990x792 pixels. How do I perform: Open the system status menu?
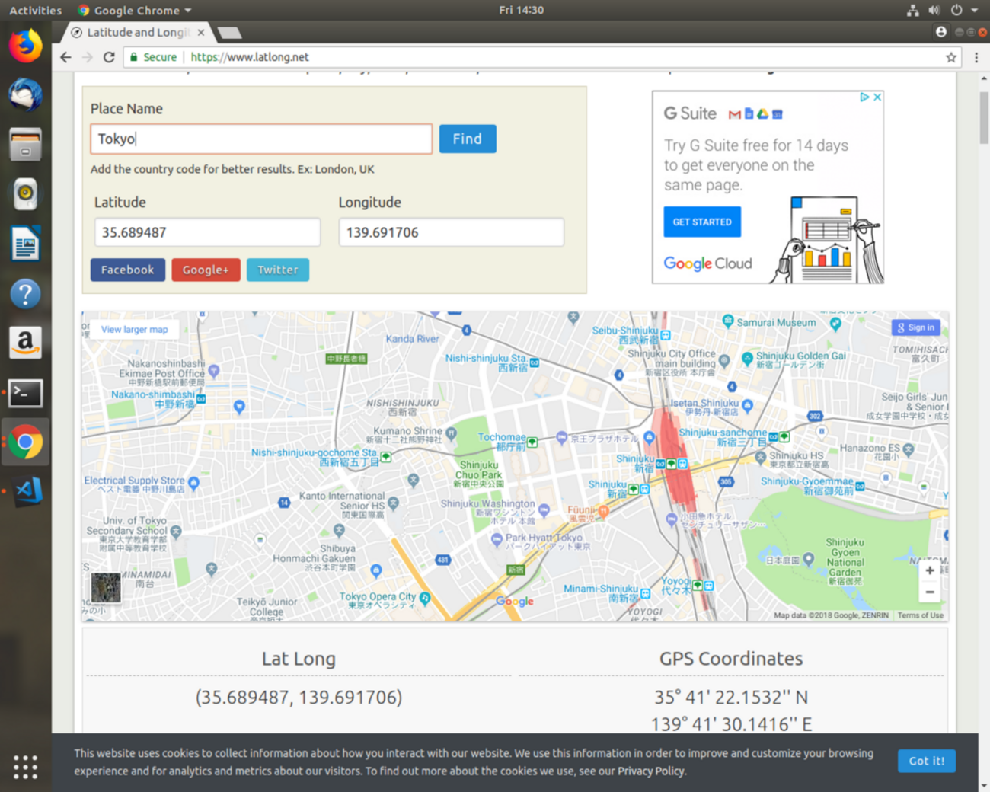click(x=944, y=10)
